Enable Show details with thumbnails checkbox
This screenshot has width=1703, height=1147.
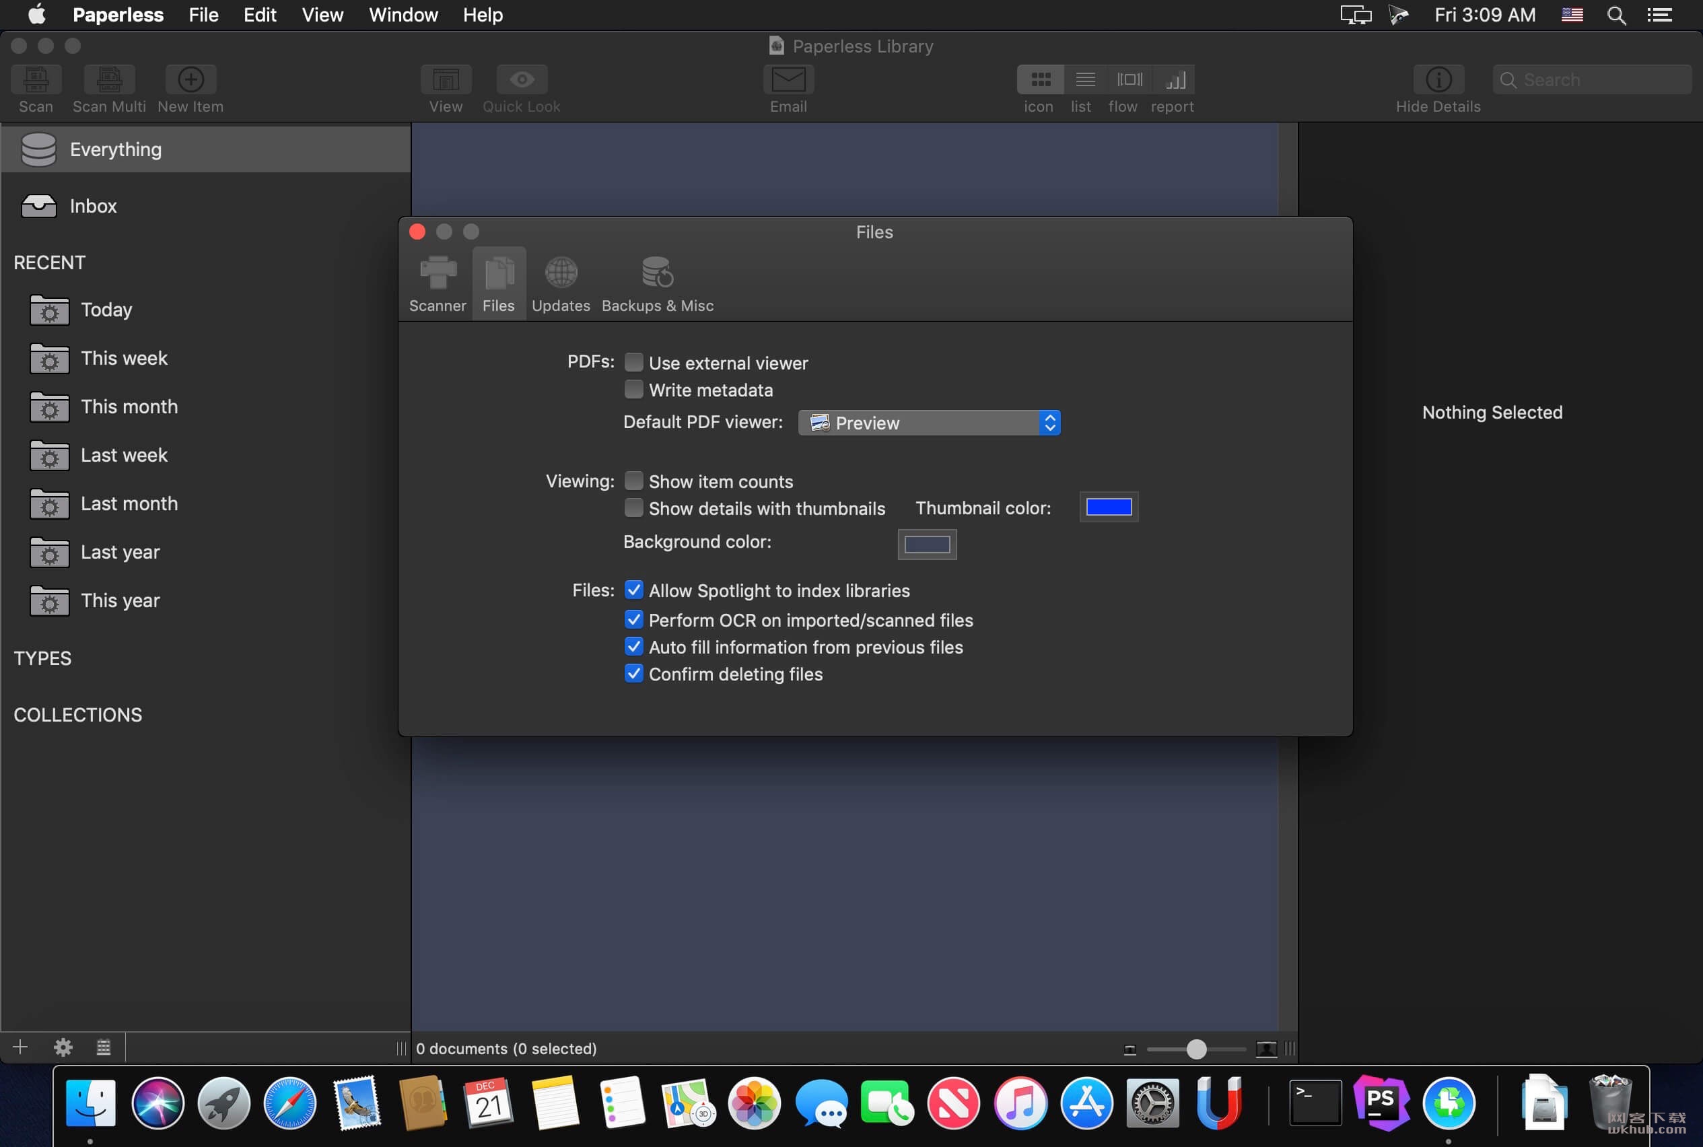pyautogui.click(x=633, y=508)
